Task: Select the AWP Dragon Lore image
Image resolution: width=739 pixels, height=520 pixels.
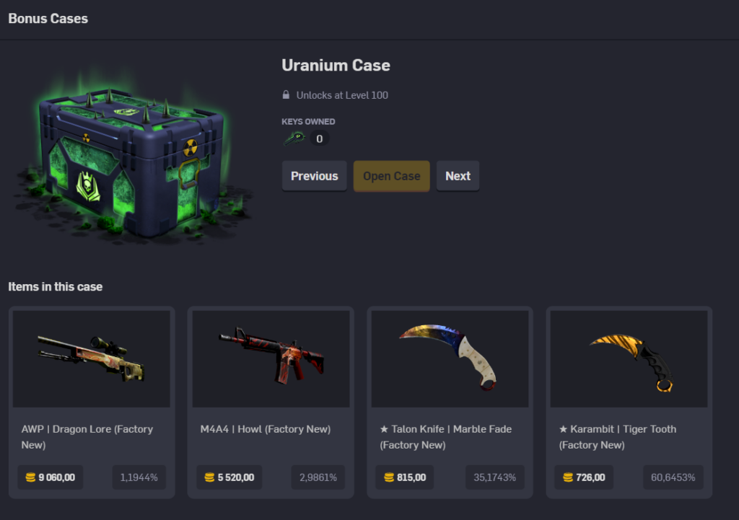Action: pos(92,359)
